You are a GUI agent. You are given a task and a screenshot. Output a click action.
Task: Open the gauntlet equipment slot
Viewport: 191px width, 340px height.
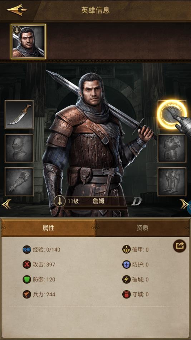(x=19, y=182)
